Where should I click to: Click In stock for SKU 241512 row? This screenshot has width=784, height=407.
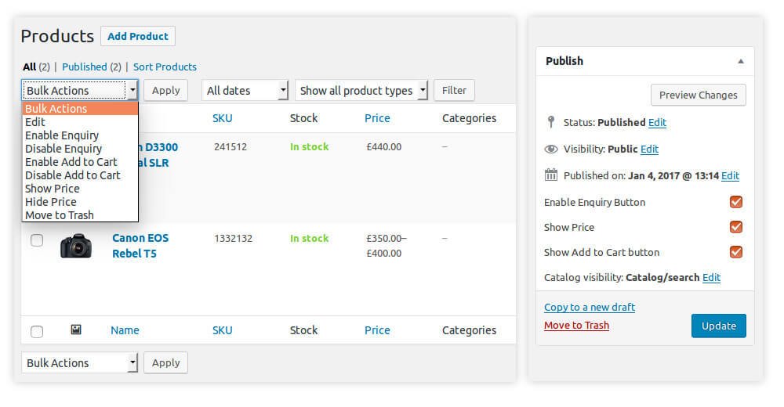click(309, 147)
